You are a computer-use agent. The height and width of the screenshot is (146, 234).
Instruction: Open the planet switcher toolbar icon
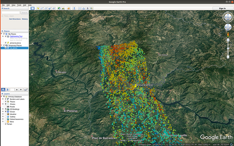tap(69, 8)
